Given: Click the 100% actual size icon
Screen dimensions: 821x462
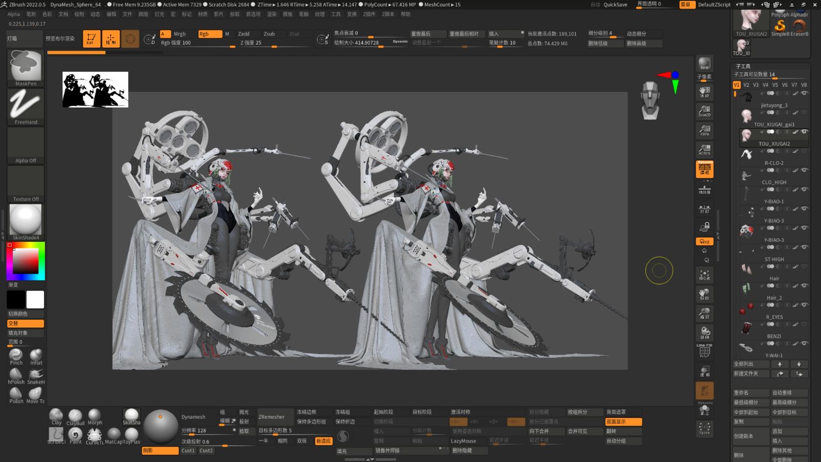Looking at the screenshot, I should pos(705,130).
